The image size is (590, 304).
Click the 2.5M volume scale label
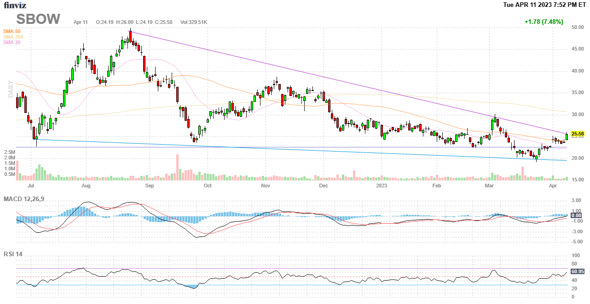[10, 152]
